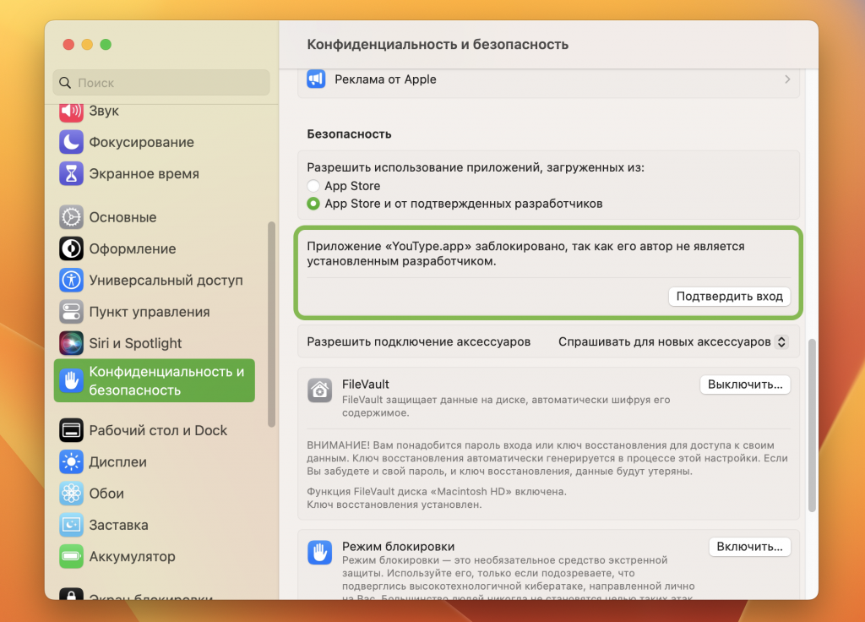Click the Appearance (Оформление) icon
Viewport: 865px width, 622px height.
coord(71,249)
